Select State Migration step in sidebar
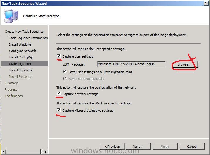 pos(25,64)
